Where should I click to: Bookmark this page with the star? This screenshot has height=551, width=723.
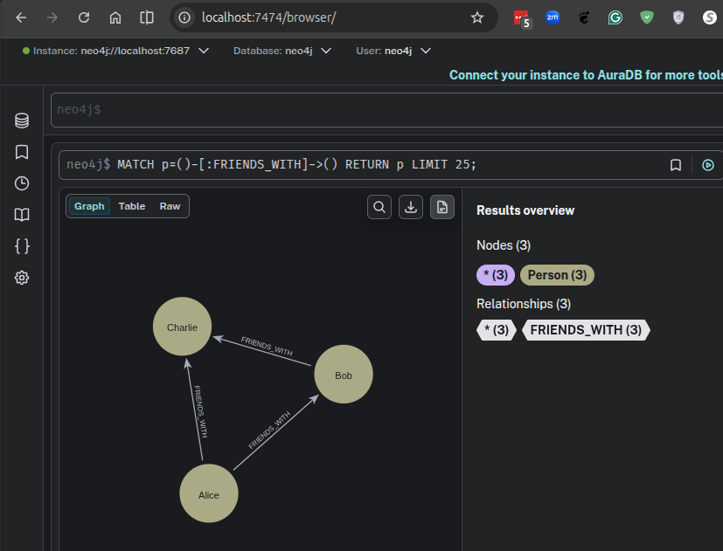[476, 17]
